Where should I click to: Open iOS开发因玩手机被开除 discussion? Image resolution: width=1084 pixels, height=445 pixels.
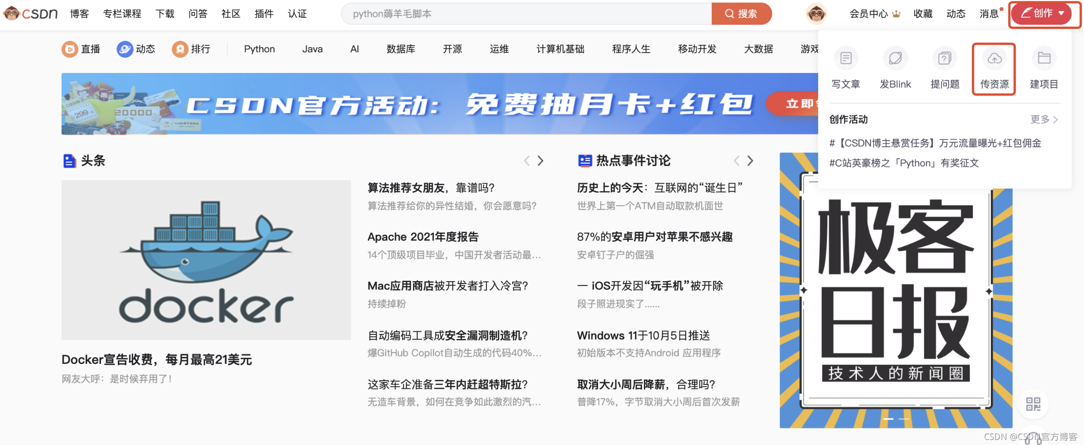pos(650,286)
